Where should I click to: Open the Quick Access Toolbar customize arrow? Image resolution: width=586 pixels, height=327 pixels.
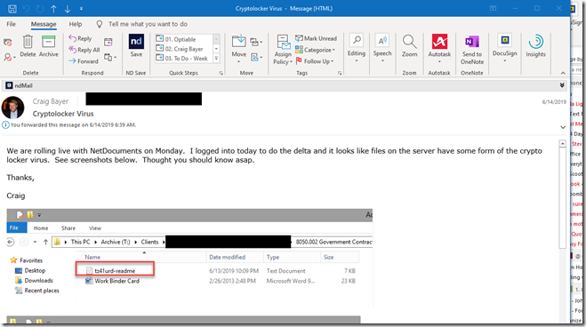tap(81, 9)
